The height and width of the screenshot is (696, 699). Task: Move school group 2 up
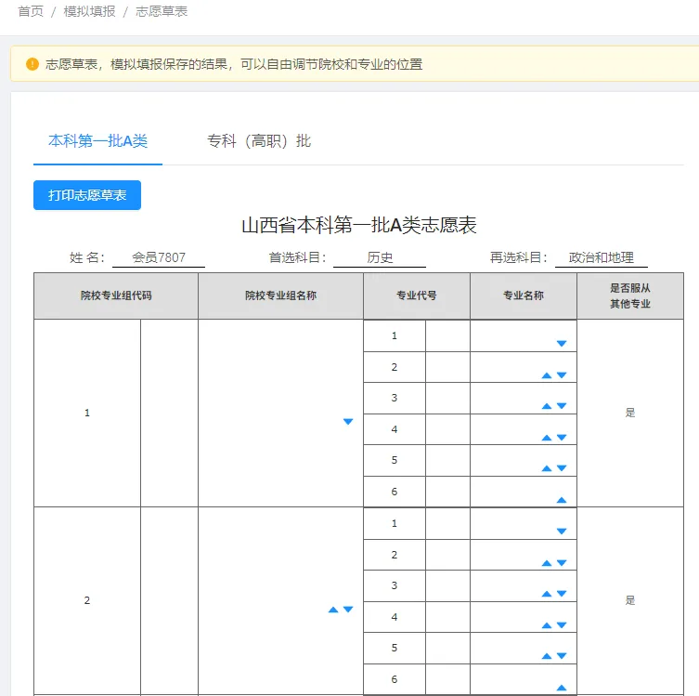[x=333, y=610]
